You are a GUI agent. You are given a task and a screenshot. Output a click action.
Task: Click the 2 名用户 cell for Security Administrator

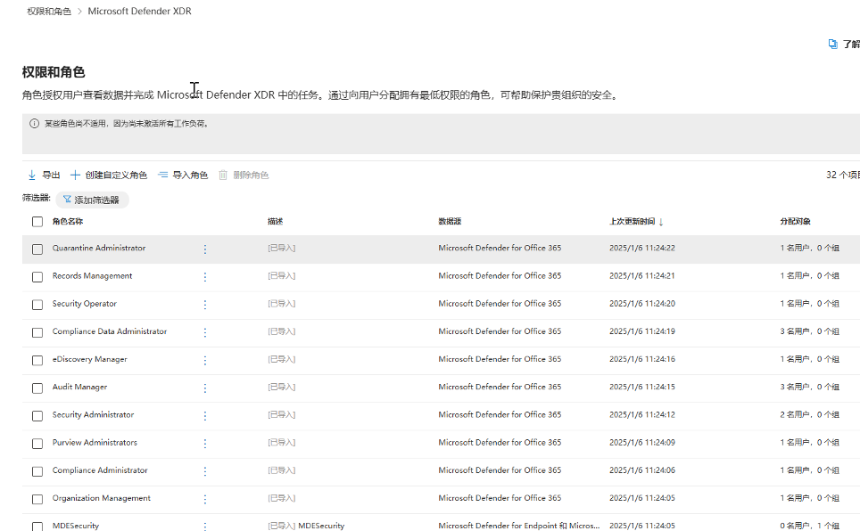click(809, 415)
